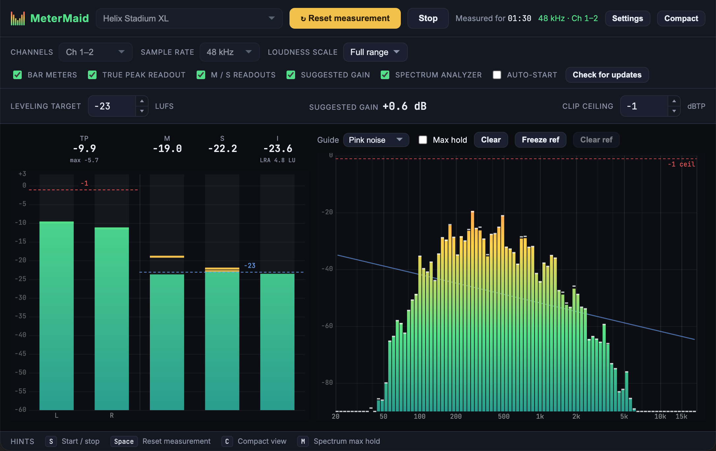Image resolution: width=716 pixels, height=451 pixels.
Task: Click the momentary M loudness bar
Action: (x=167, y=342)
